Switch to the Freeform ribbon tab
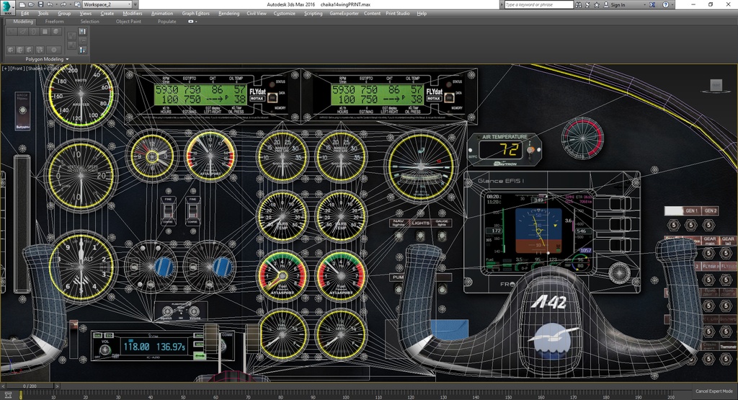The height and width of the screenshot is (400, 738). coord(54,22)
